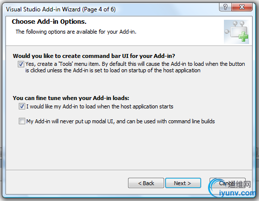
Task: Click the blue swirl watermark logo
Action: pyautogui.click(x=215, y=188)
